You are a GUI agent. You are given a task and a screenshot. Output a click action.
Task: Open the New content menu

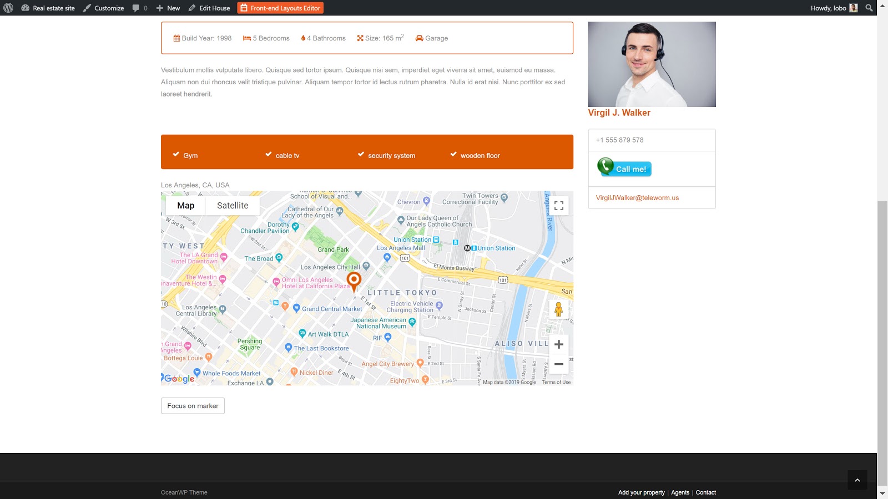pyautogui.click(x=168, y=8)
